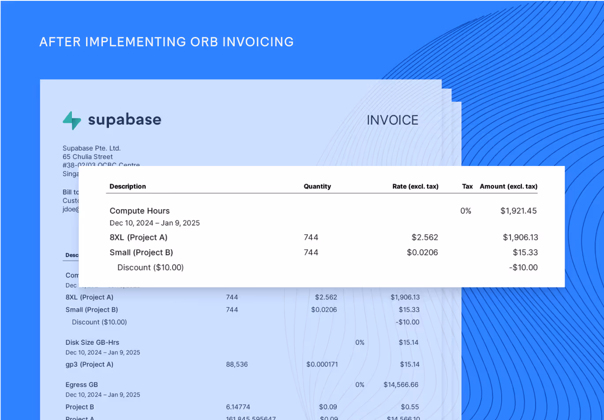Click the $0.55 amount for Project B

[410, 407]
